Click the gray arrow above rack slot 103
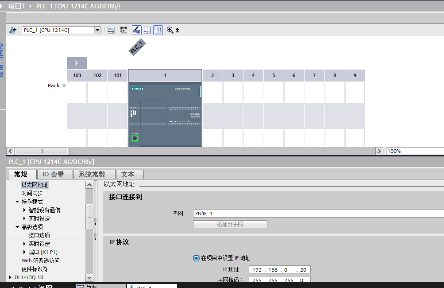Viewport: 444px width, 288px height. [77, 63]
